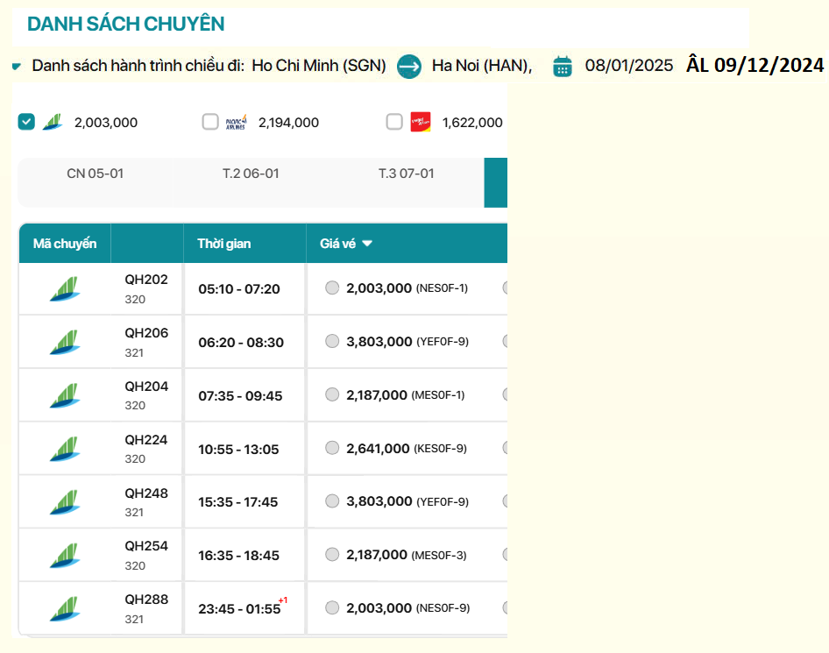
Task: Switch to the CN 05-01 date tab
Action: pyautogui.click(x=95, y=174)
